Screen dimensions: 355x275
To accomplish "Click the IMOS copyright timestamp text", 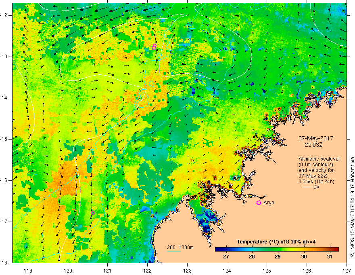I will click(352, 207).
